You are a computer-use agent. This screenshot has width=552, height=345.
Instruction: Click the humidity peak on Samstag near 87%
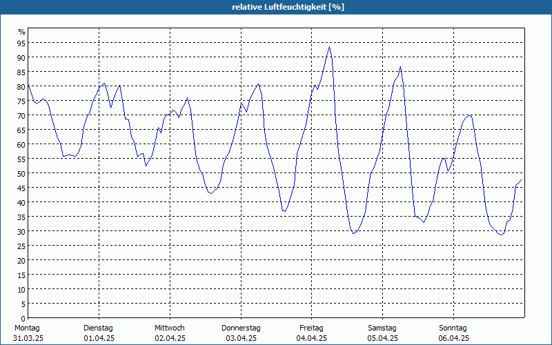400,67
